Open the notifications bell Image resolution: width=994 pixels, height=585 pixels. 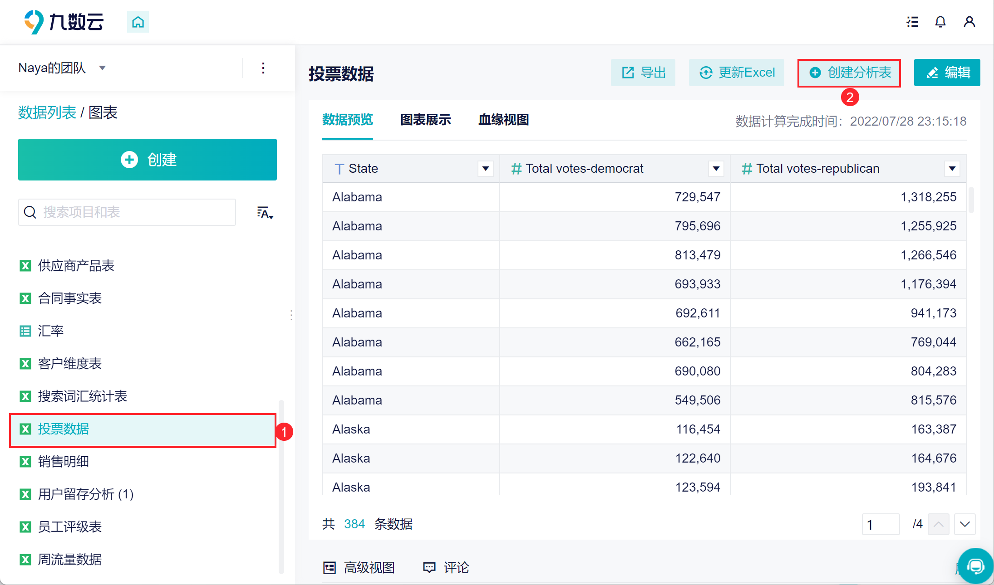(940, 22)
